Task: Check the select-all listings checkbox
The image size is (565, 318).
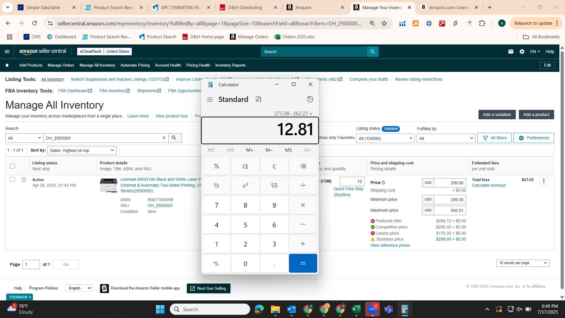Action: click(x=12, y=166)
